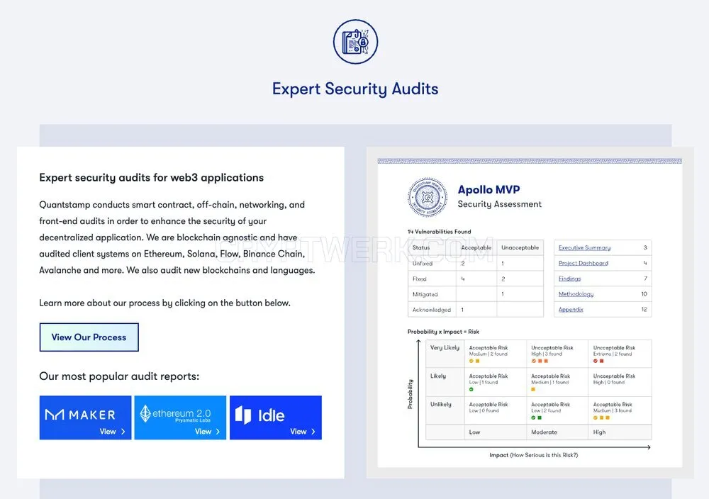
Task: Click 'Unacceptable Risk Extreme | 2 found' cell
Action: 620,354
